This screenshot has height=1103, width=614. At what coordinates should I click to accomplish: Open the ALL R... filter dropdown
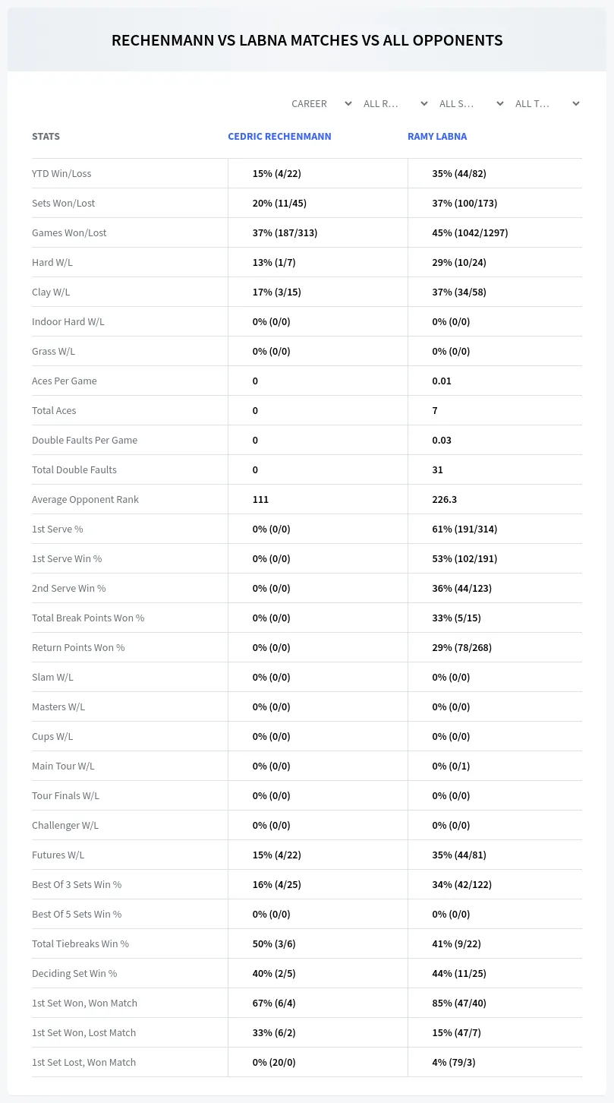click(x=395, y=103)
